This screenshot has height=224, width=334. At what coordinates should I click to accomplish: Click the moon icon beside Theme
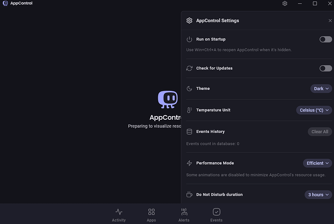[189, 89]
